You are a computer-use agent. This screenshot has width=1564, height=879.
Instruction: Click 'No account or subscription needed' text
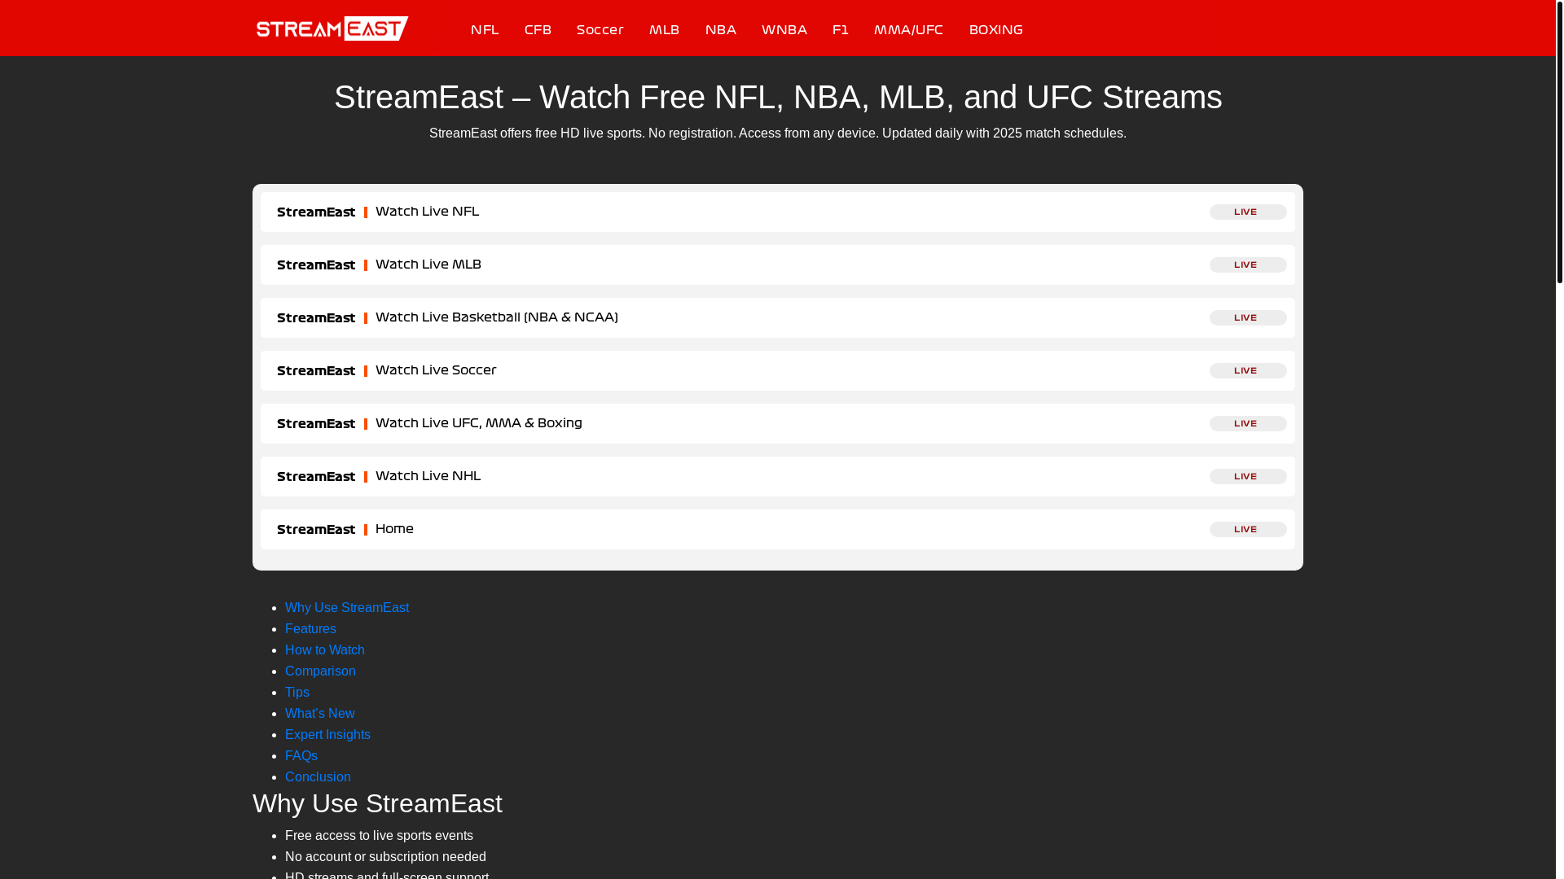click(x=385, y=857)
